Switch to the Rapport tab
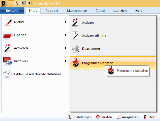 (52, 11)
